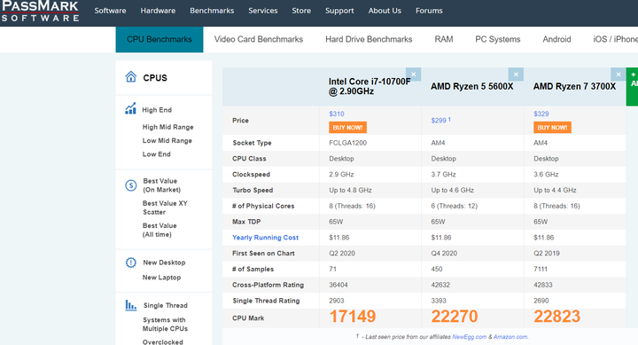Click the Single Thread bar chart icon
Screen dimensions: 638x345
130,305
